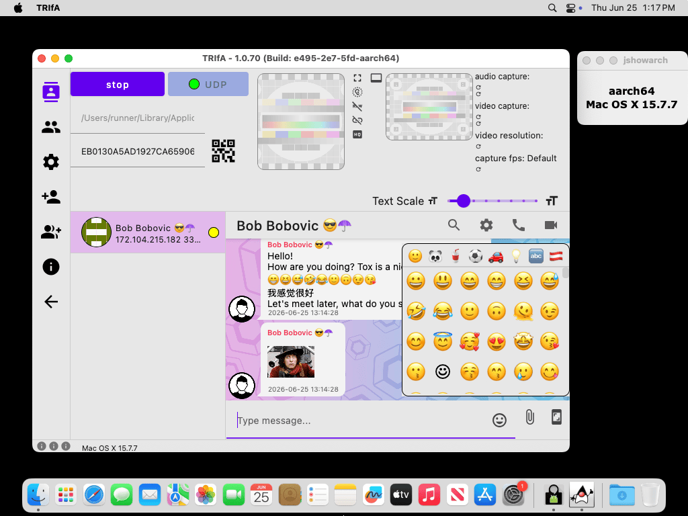
Task: Toggle the crossed-out RAW video icon
Action: pyautogui.click(x=357, y=106)
